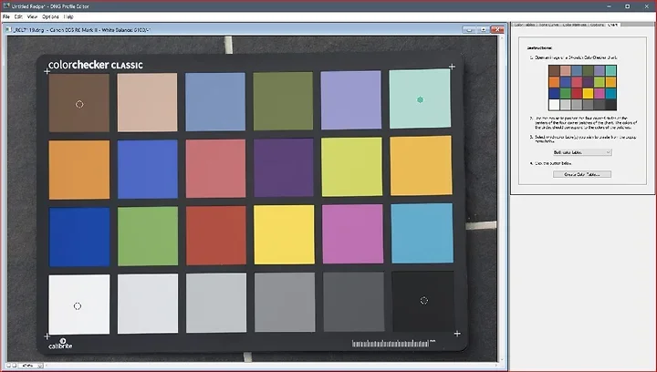
Task: Select the corner marker on the white patch
Action: (78, 305)
